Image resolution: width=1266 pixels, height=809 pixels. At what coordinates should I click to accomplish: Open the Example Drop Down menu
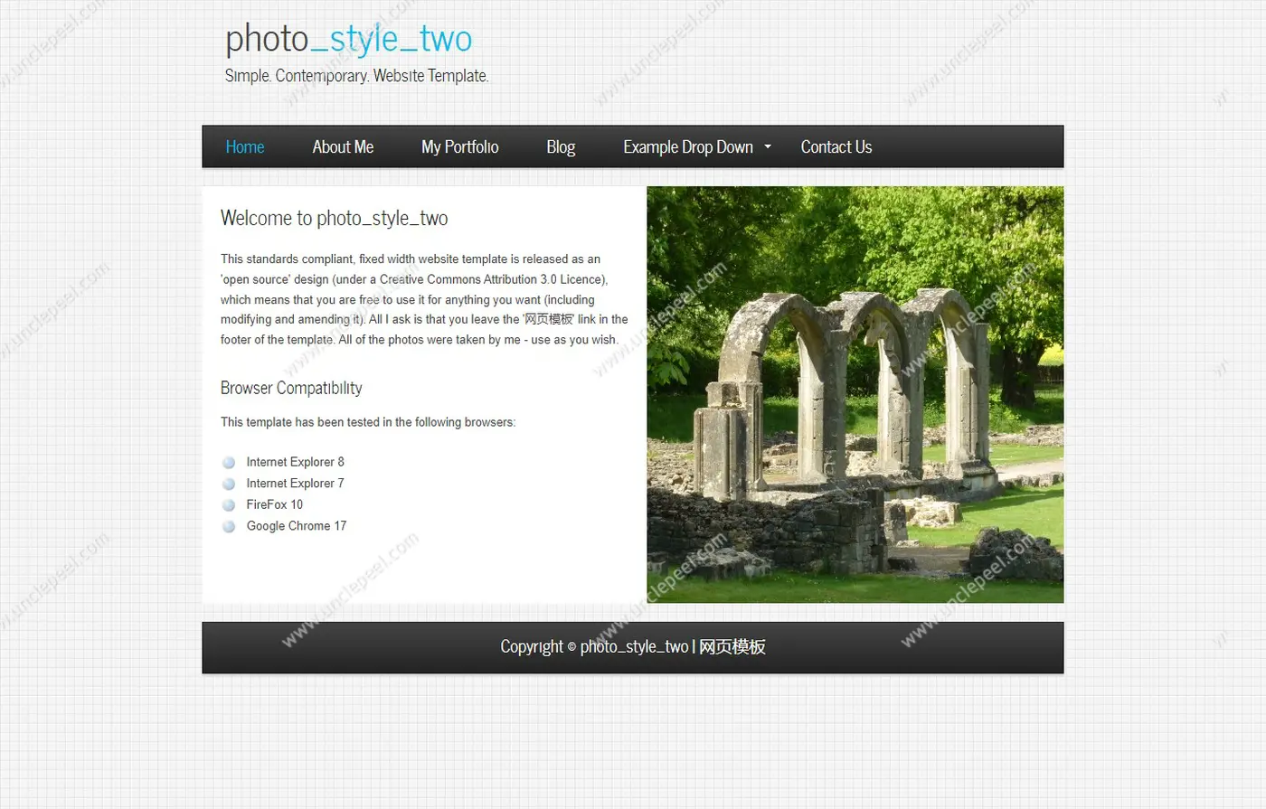[x=688, y=146]
